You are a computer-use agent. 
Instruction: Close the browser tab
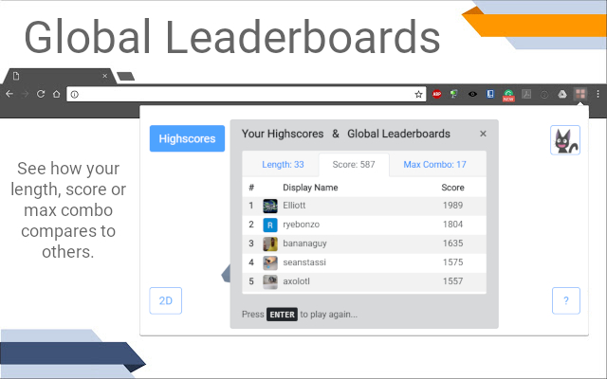[104, 76]
